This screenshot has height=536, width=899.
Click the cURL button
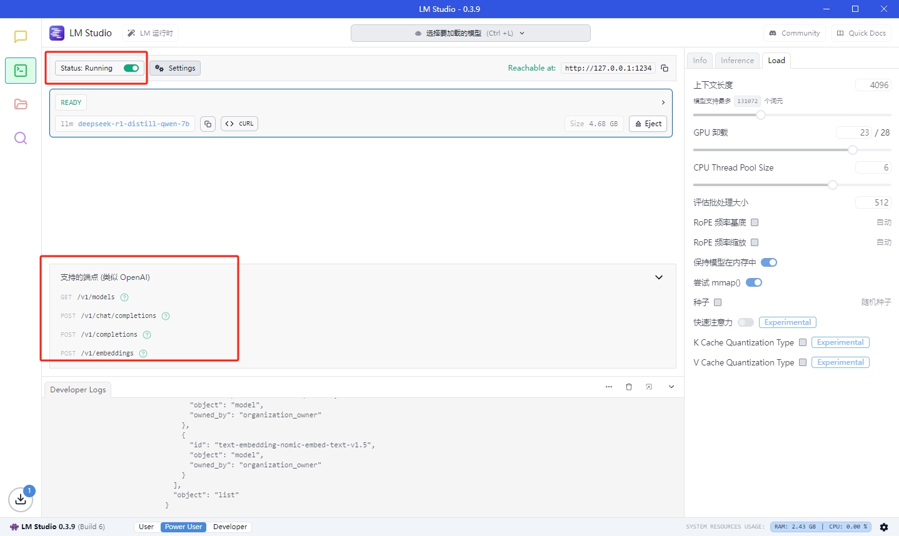point(239,124)
